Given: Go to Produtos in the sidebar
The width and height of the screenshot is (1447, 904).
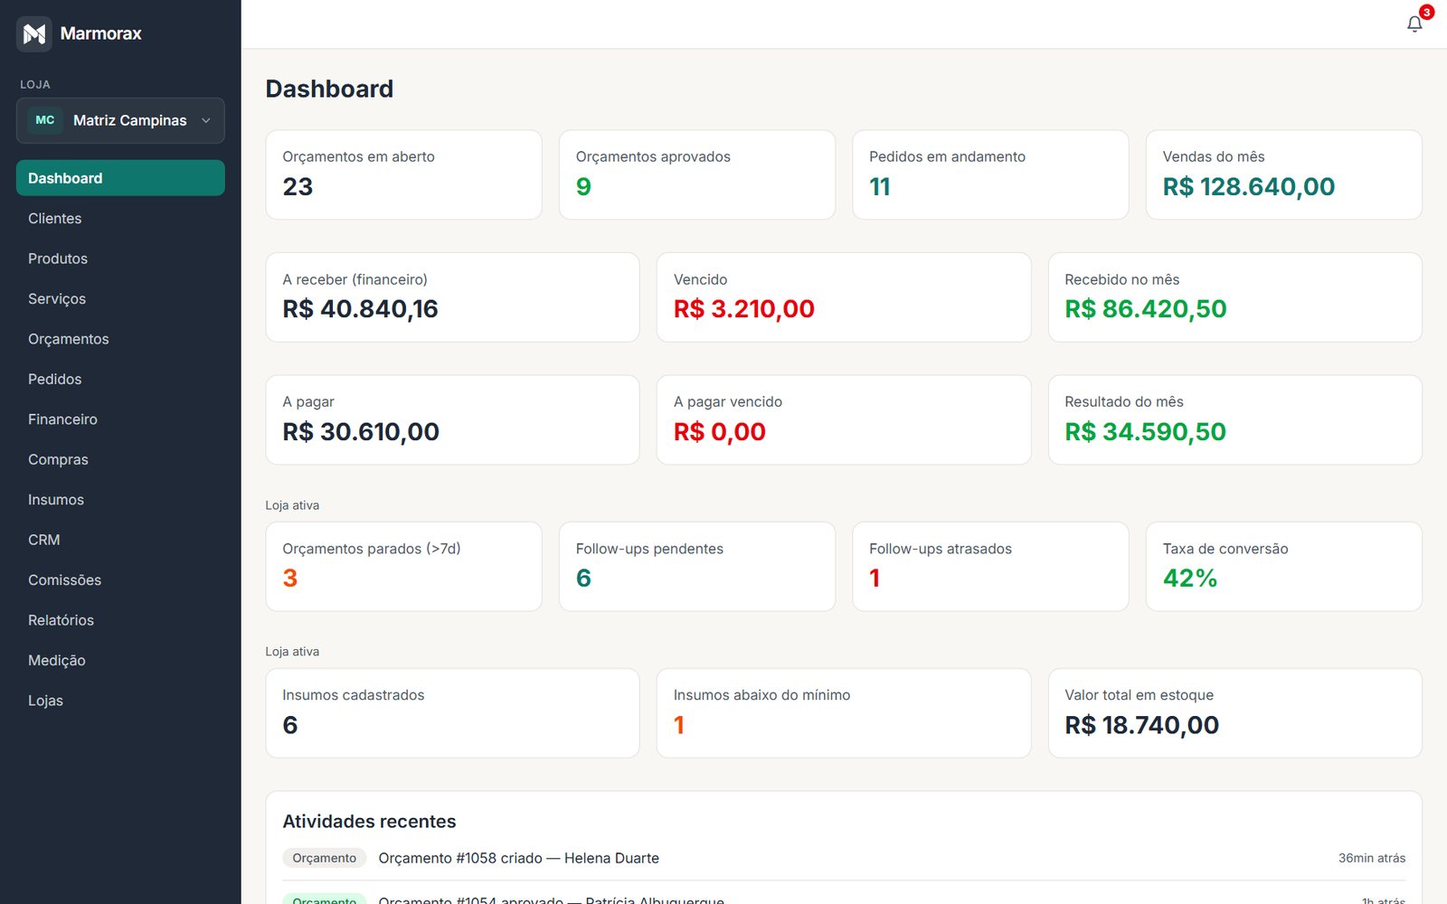Looking at the screenshot, I should click(120, 259).
